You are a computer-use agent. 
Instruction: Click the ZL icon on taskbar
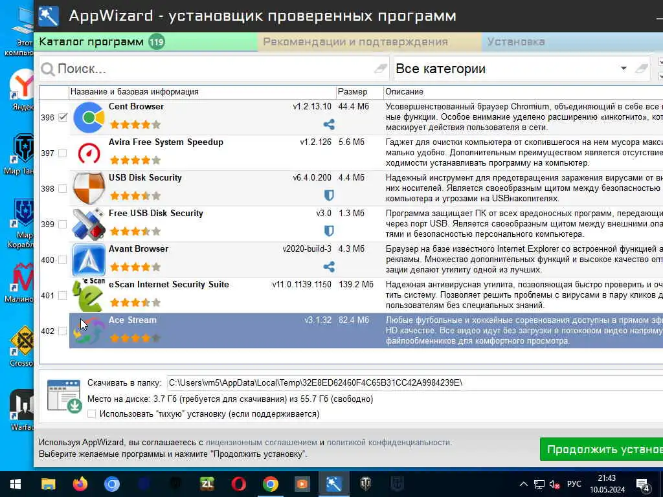coord(207,484)
